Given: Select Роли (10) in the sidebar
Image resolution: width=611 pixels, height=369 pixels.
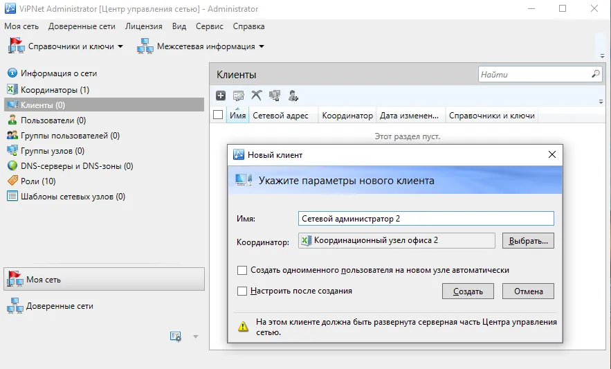Looking at the screenshot, I should (104, 181).
